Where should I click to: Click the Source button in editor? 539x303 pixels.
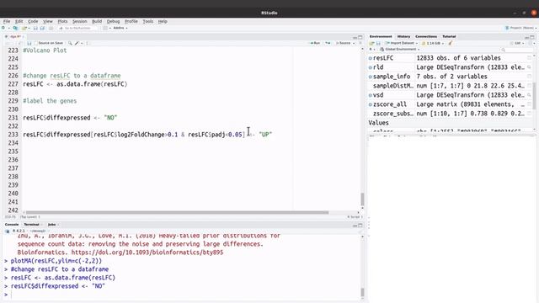point(343,43)
